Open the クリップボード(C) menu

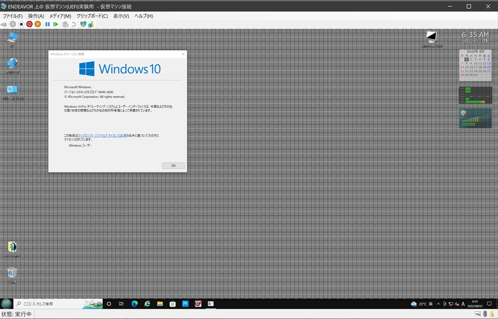click(92, 16)
